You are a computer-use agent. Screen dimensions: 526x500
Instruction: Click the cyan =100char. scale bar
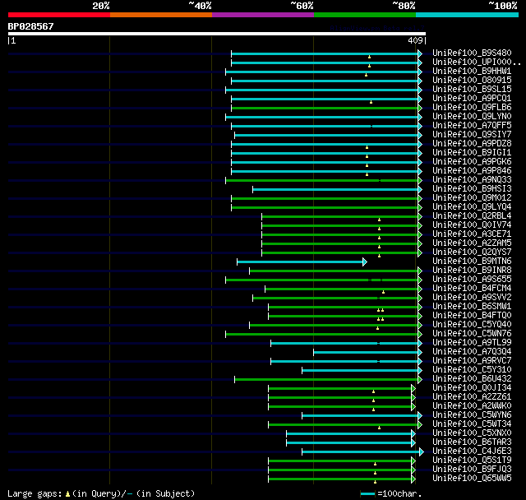[367, 494]
